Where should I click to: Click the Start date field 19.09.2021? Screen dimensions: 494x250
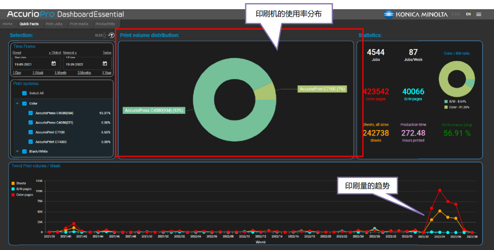(36, 63)
